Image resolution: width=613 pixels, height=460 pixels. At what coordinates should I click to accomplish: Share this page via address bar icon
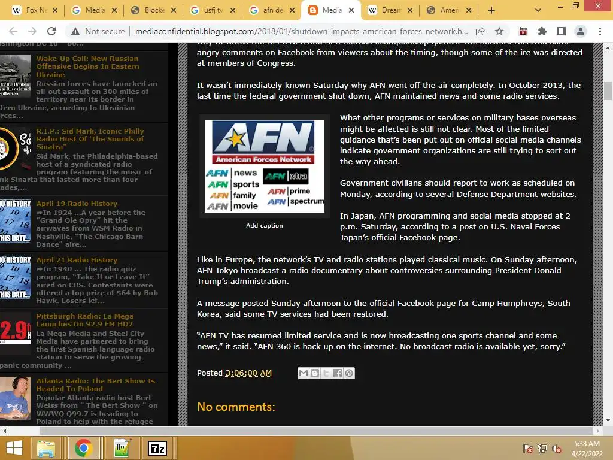[x=480, y=31]
